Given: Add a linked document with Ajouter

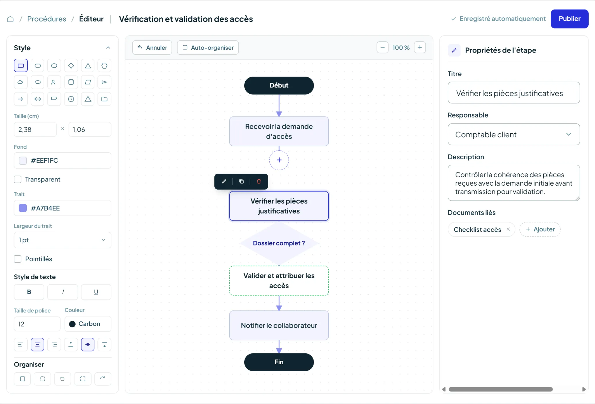Looking at the screenshot, I should click(x=540, y=229).
